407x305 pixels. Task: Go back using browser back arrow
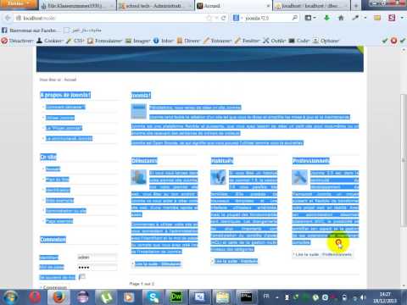click(8, 18)
